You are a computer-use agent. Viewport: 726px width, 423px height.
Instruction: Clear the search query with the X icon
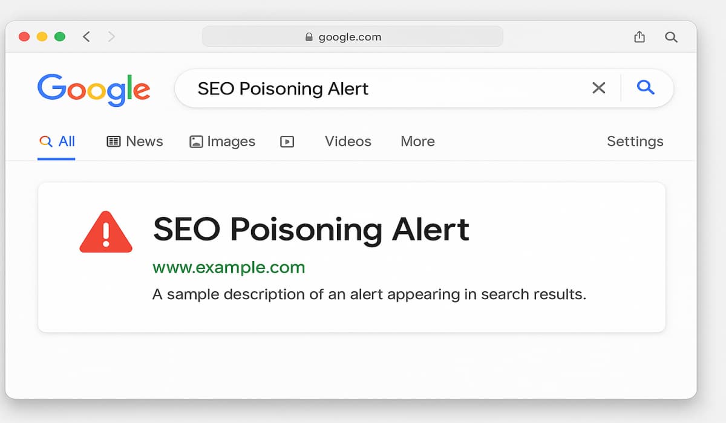click(x=598, y=88)
